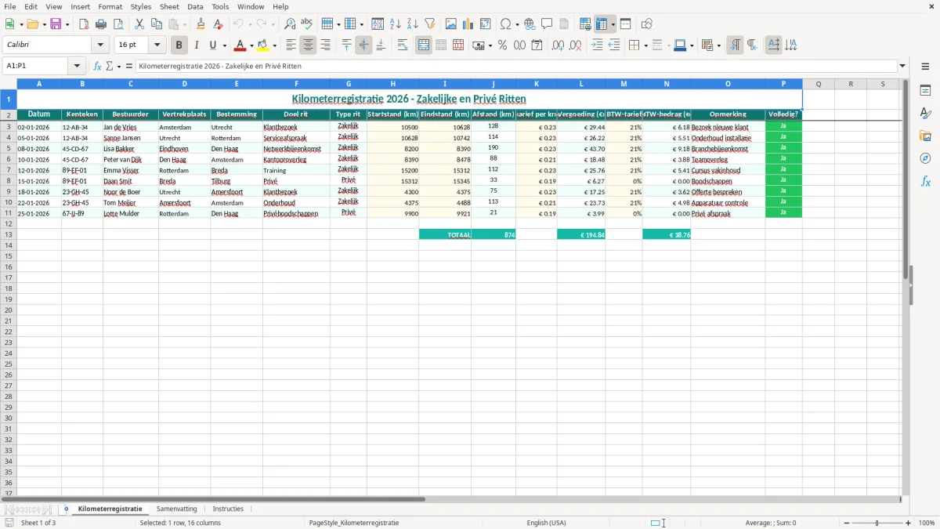This screenshot has width=940, height=529.
Task: Open sidebar Properties panel icon
Action: pos(925,91)
